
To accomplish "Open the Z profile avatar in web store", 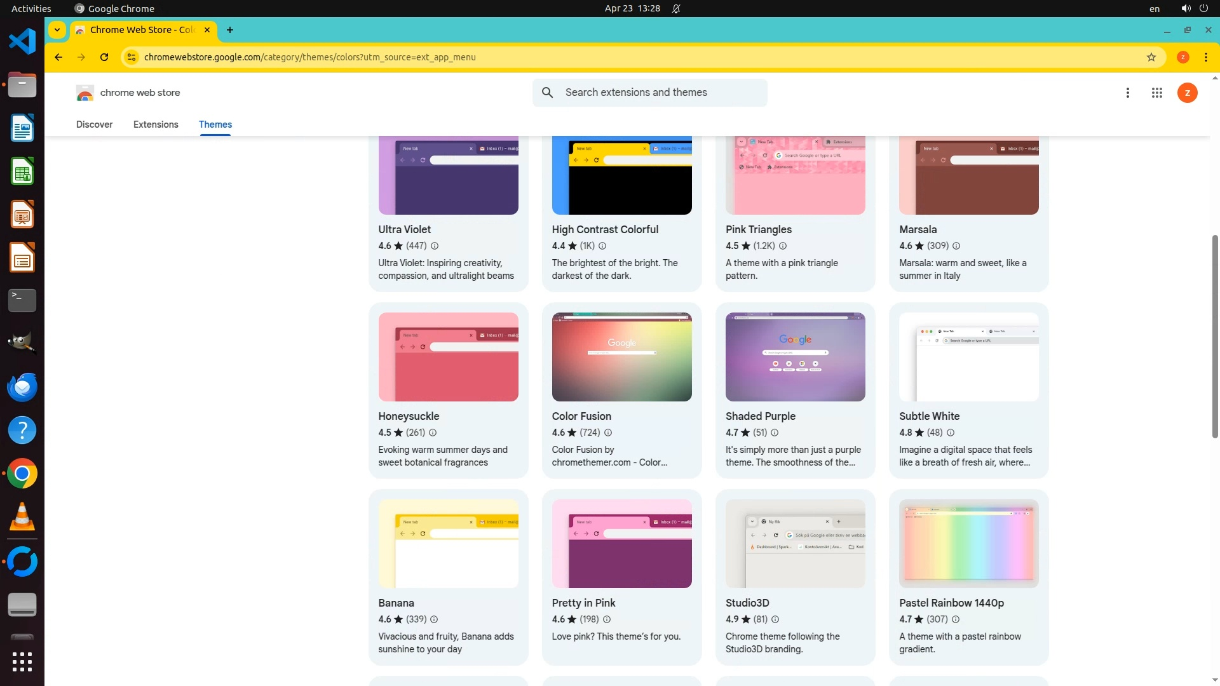I will [1187, 93].
